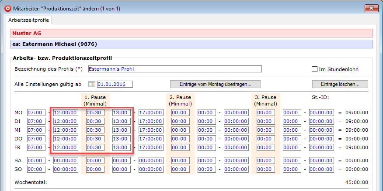
Task: Click the red application icon in title bar
Action: (7, 7)
